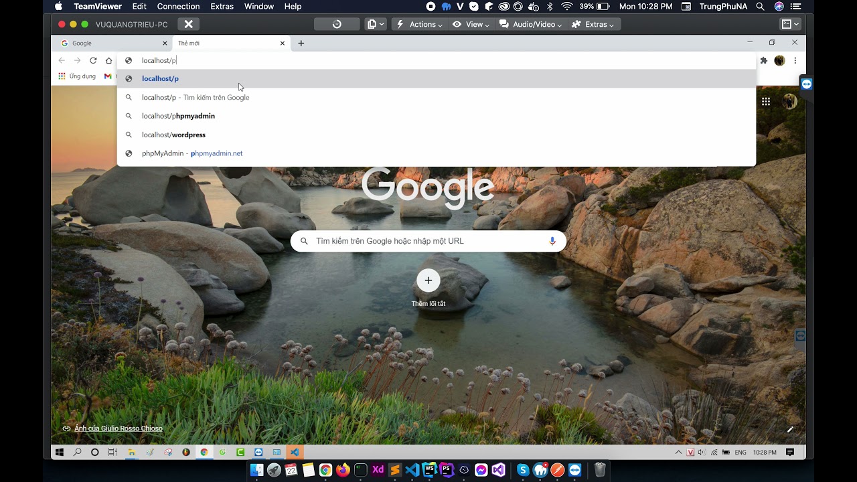
Task: Click the TeamViewer side panel icon
Action: pos(806,84)
